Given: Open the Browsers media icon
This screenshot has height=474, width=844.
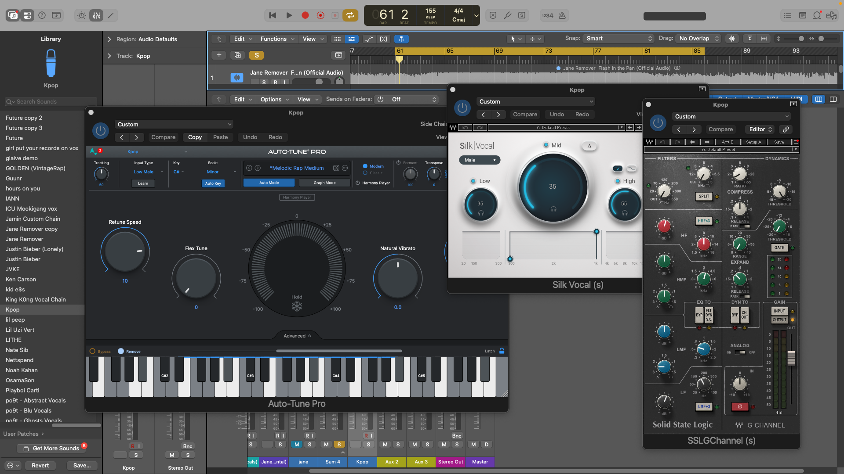Looking at the screenshot, I should (x=831, y=15).
